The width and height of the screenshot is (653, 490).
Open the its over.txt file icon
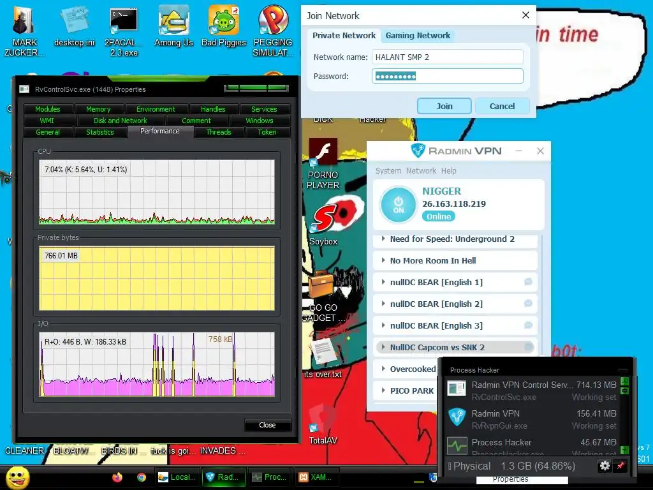(323, 357)
